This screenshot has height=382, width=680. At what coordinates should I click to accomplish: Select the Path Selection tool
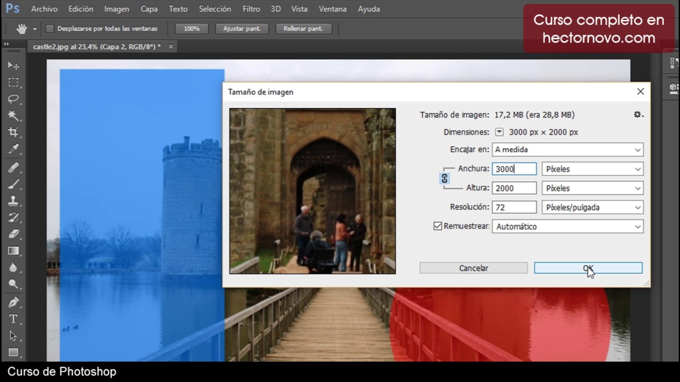(13, 336)
